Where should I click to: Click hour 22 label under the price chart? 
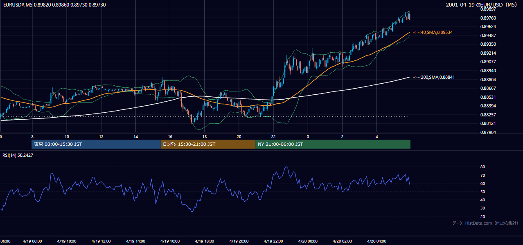point(273,137)
